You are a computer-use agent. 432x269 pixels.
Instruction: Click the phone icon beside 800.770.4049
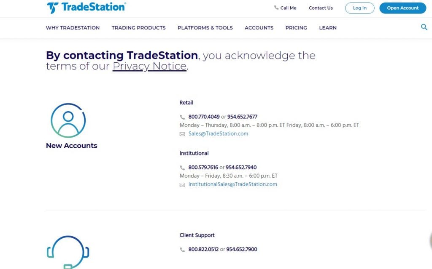pos(182,117)
